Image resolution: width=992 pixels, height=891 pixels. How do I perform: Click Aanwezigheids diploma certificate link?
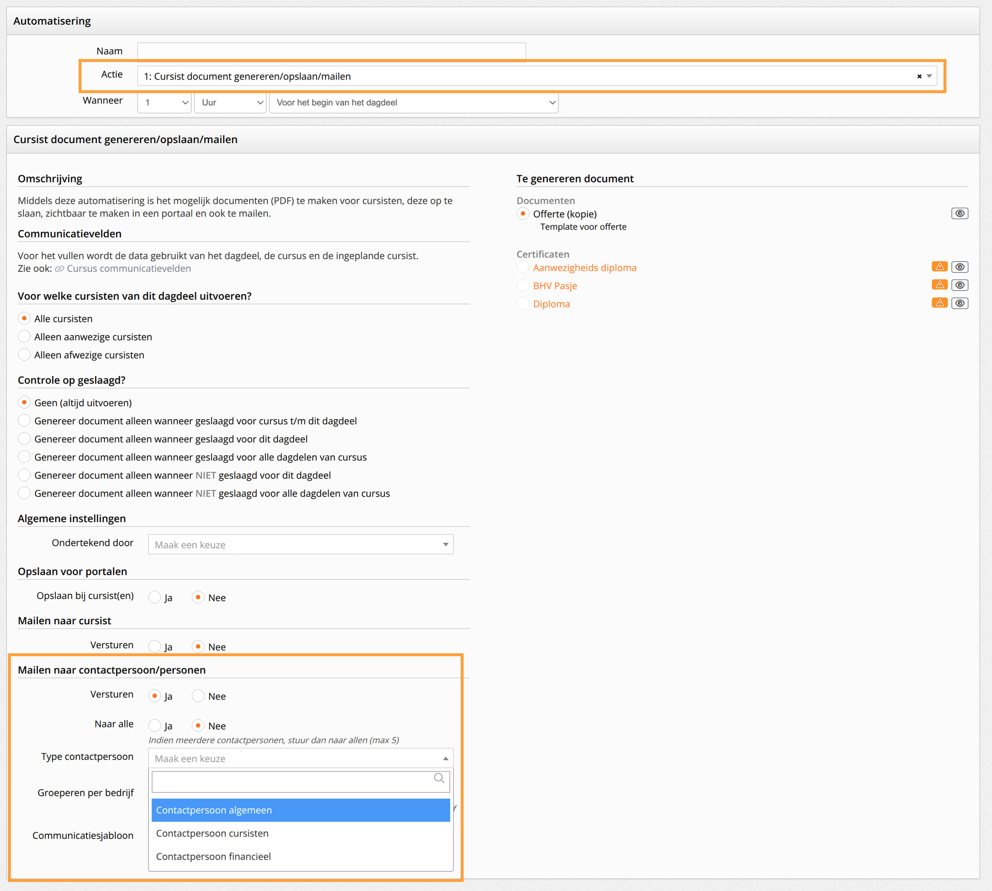click(584, 267)
